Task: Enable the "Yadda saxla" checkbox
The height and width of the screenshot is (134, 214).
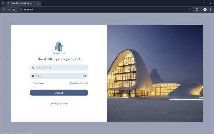Action: pyautogui.click(x=32, y=83)
